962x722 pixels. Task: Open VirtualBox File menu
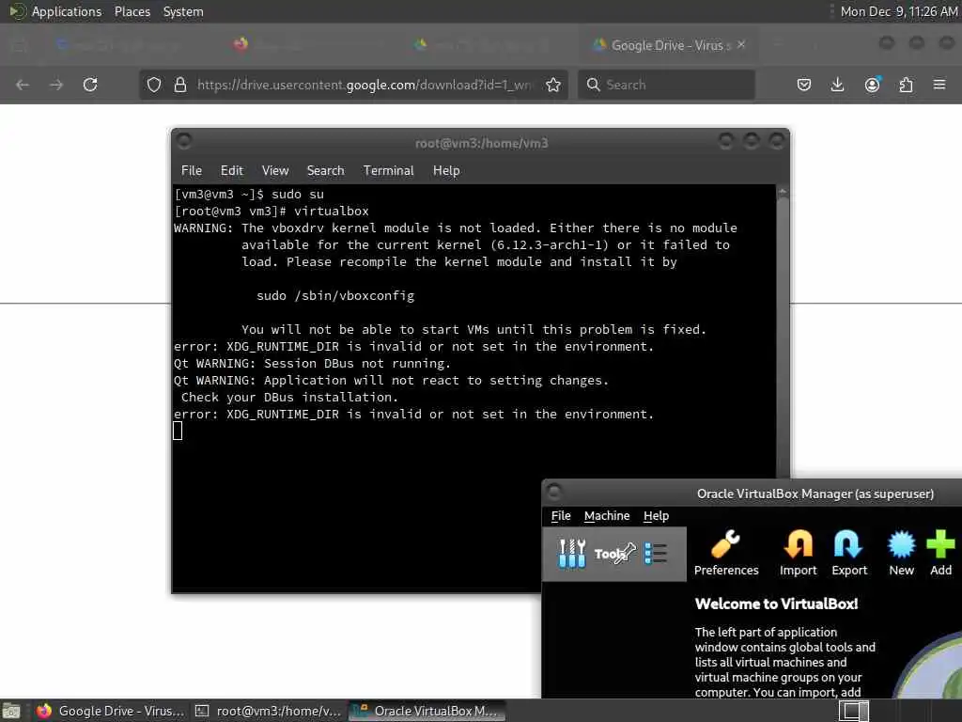(561, 516)
